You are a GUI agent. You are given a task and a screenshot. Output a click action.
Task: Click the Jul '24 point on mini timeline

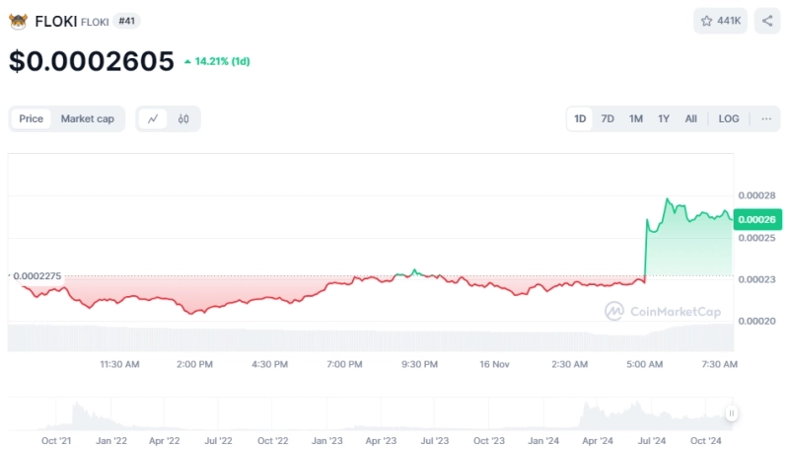click(x=653, y=441)
